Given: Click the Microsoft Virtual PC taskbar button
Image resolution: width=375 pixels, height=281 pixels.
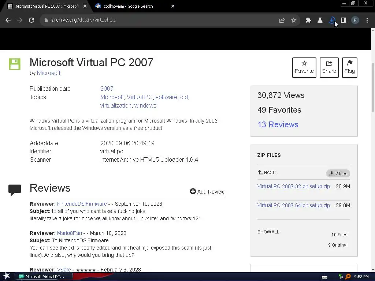Looking at the screenshot, I should [44, 277].
